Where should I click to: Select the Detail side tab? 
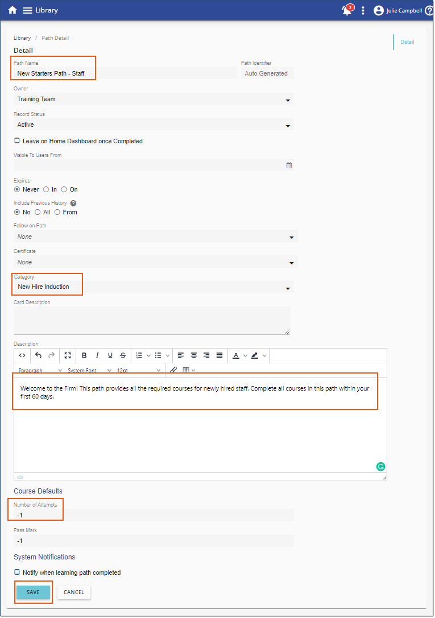[x=407, y=42]
